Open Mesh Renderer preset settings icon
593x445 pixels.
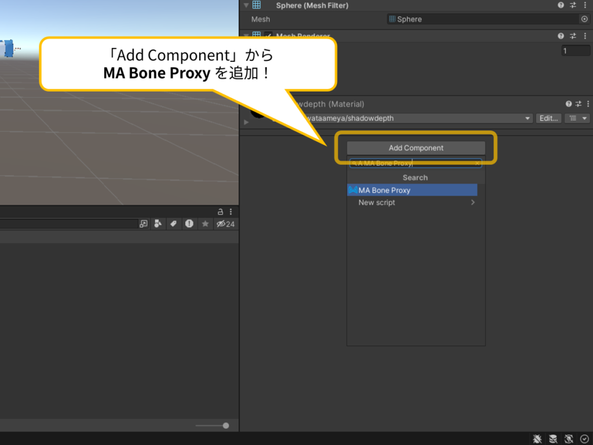click(572, 36)
